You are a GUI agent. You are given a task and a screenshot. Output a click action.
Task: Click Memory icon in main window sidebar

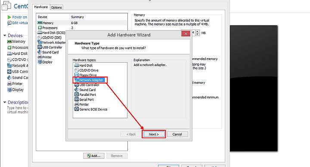click(9, 41)
